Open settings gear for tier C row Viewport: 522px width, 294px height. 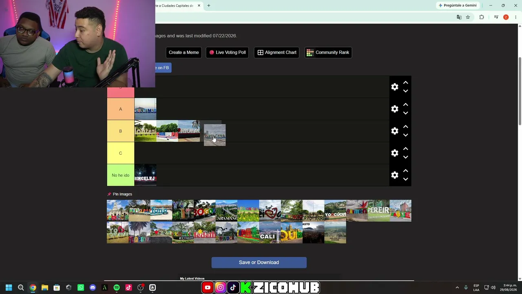pyautogui.click(x=395, y=153)
